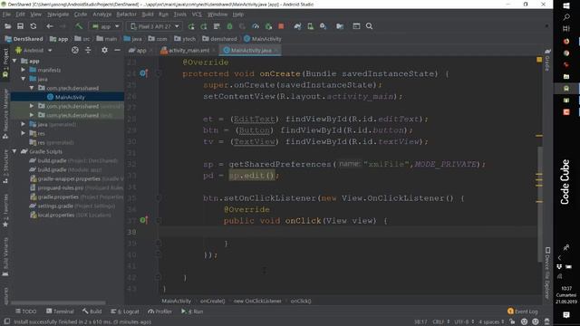The height and width of the screenshot is (326, 580).
Task: Open the Project panel settings gear
Action: click(105, 51)
